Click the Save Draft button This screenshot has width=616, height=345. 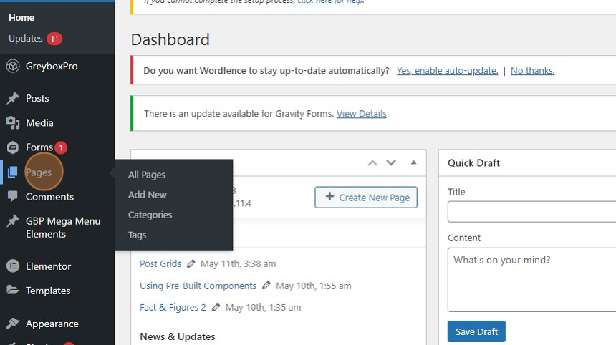[476, 331]
